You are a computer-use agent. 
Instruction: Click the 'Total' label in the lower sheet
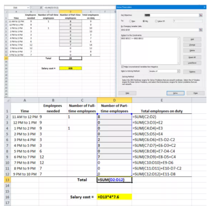[x=82, y=180]
